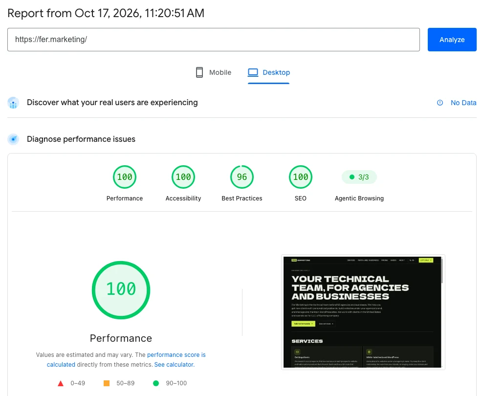Click the 0–49 legend text

click(78, 383)
